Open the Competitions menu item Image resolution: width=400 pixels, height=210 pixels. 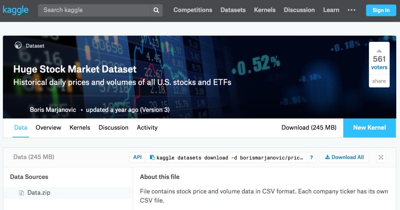pyautogui.click(x=193, y=10)
